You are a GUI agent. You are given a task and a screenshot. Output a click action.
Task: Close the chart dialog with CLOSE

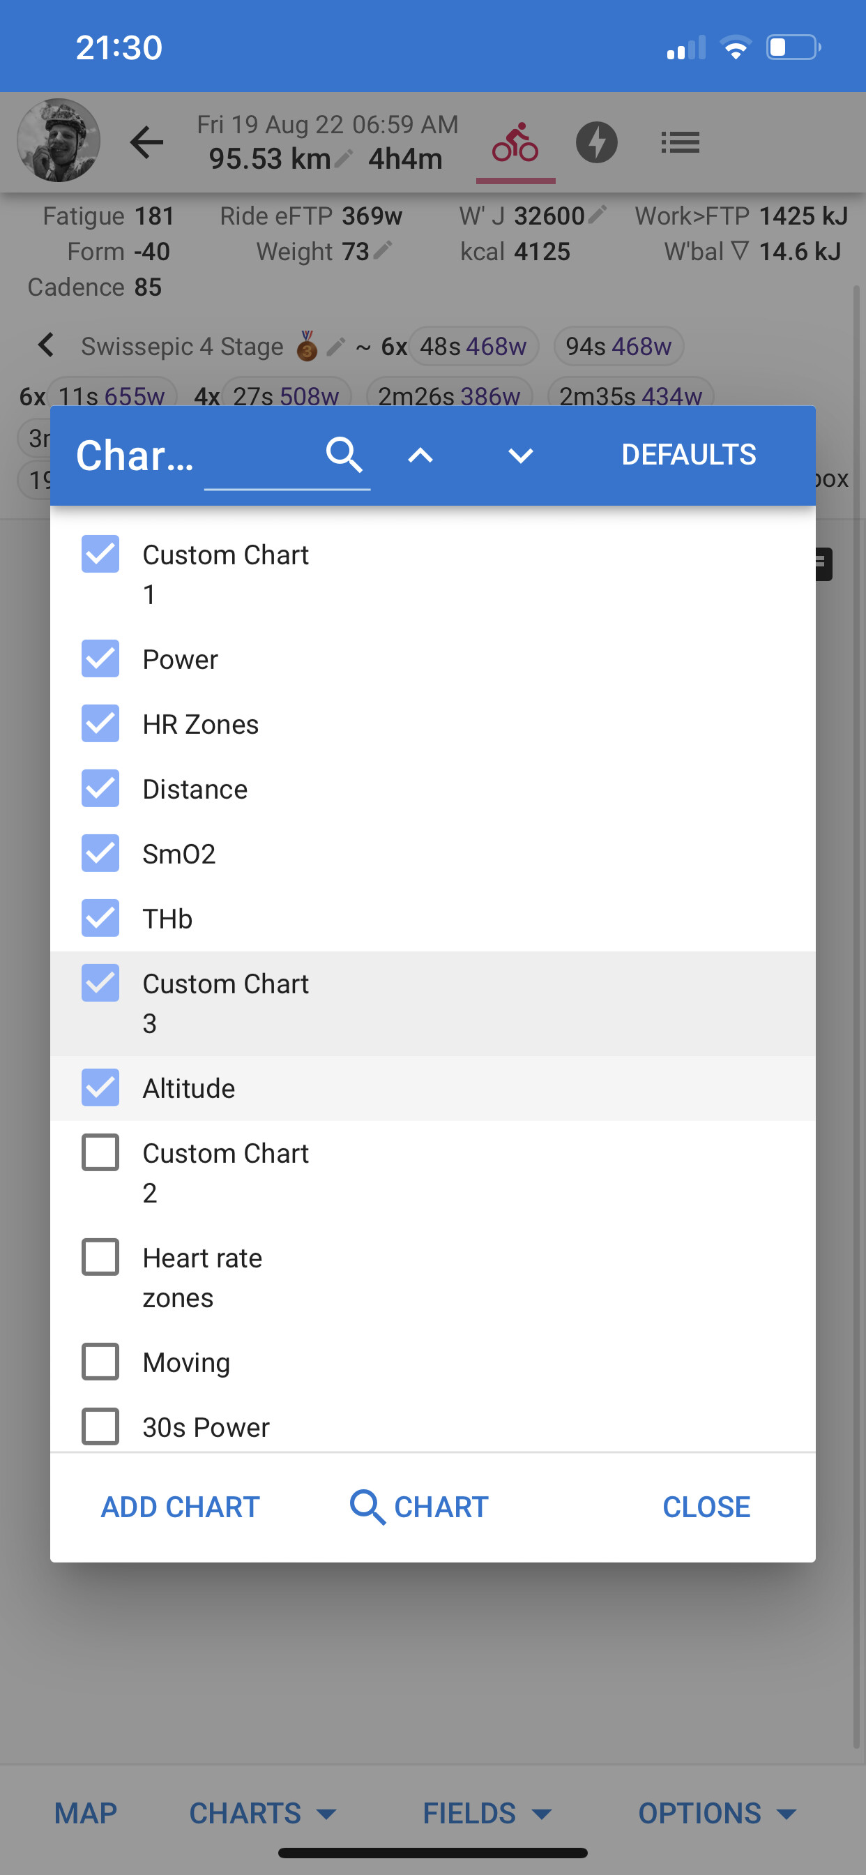pyautogui.click(x=706, y=1507)
